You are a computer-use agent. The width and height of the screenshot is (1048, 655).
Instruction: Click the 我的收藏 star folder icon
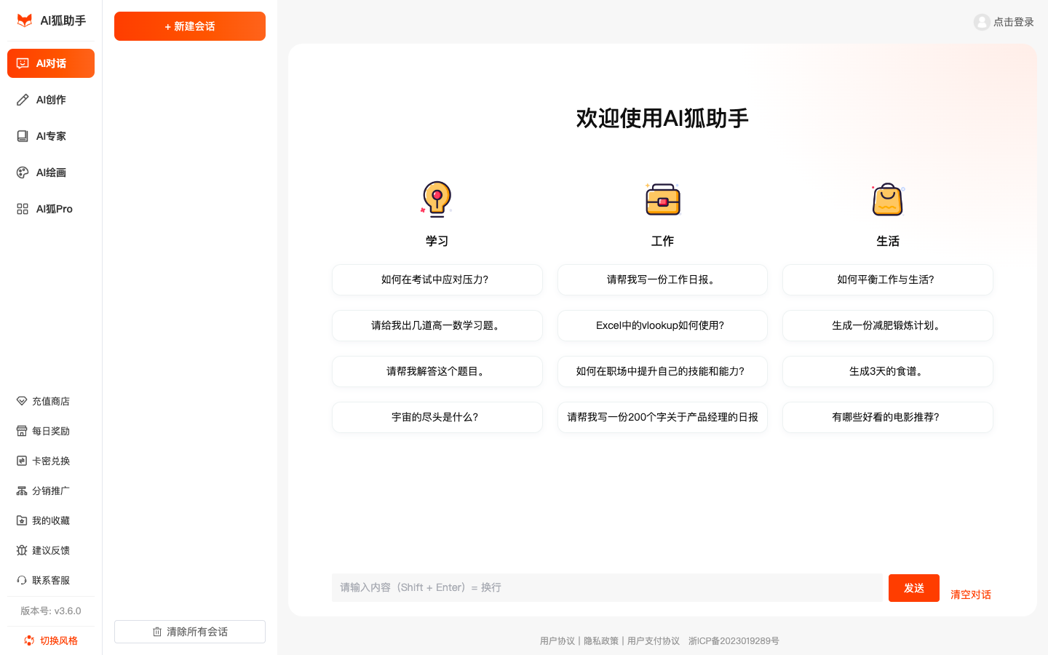click(x=22, y=520)
